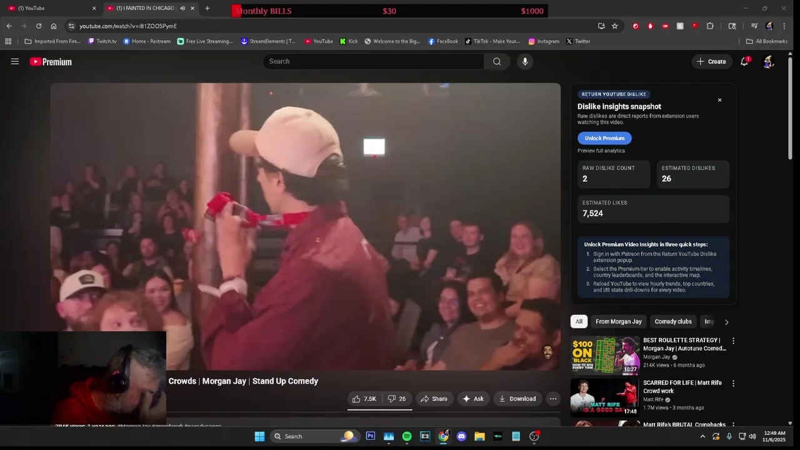This screenshot has width=800, height=450.
Task: Open options menu for SCARRED FOR LIFE
Action: coord(733,383)
